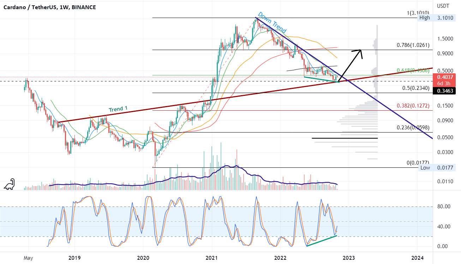Select the 'Trend 1' trendline label
The image size is (461, 264).
coord(118,109)
